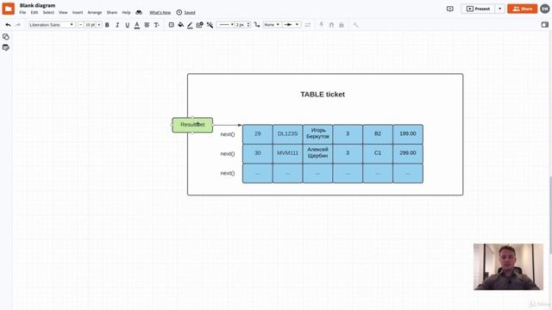
Task: Open the View menu
Action: tap(63, 12)
